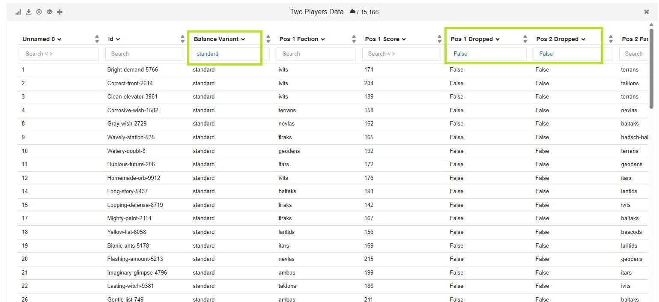Click the bescods faction cell
This screenshot has width=659, height=302.
click(x=632, y=232)
